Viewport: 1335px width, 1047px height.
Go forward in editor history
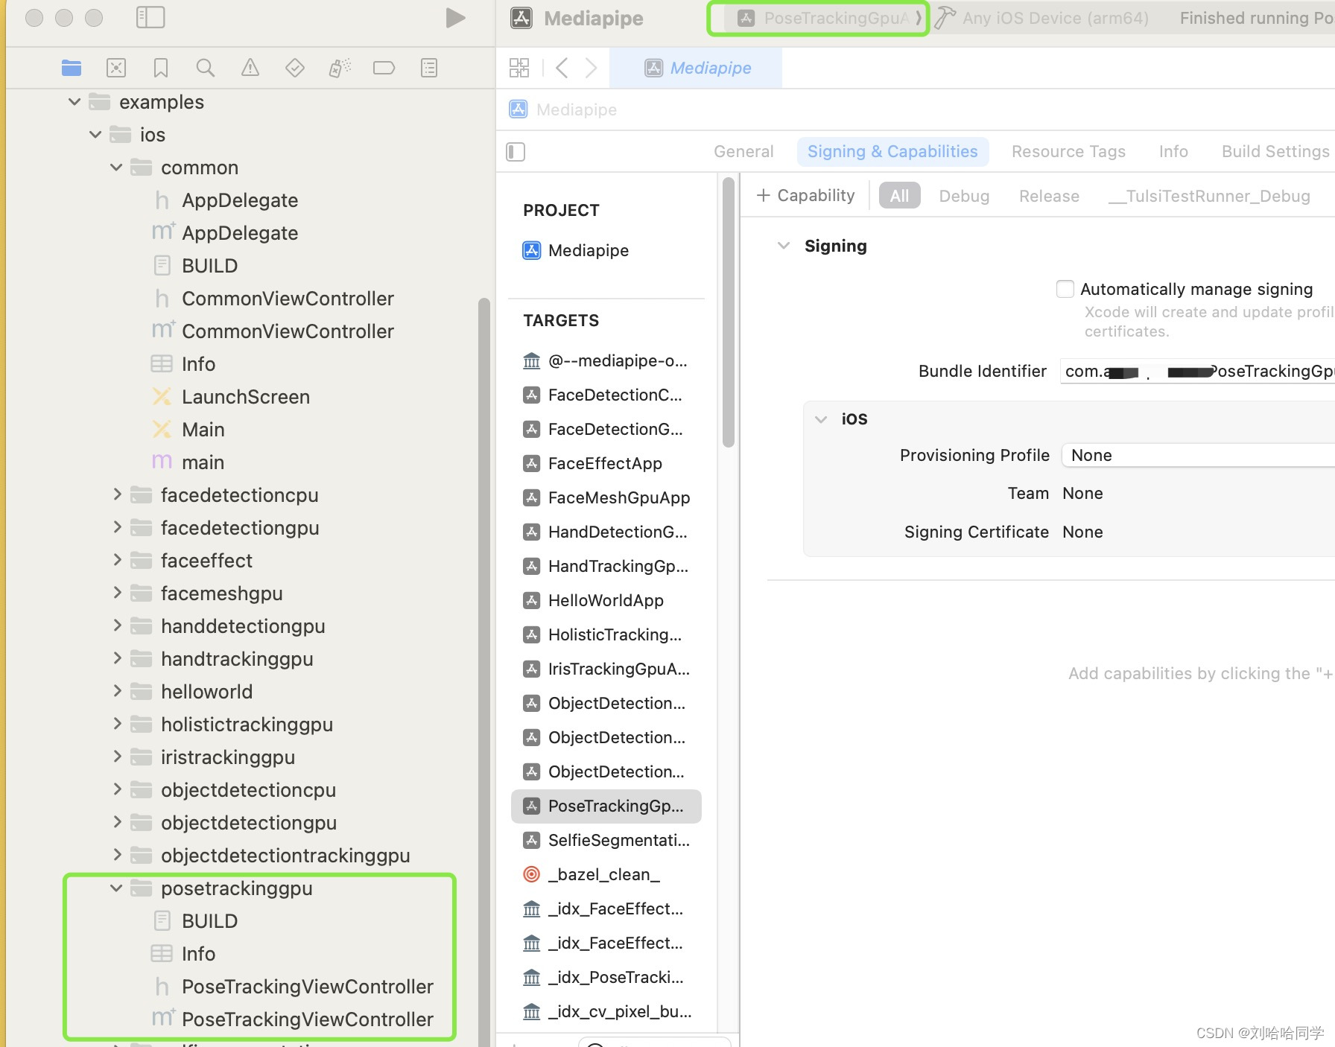click(591, 68)
